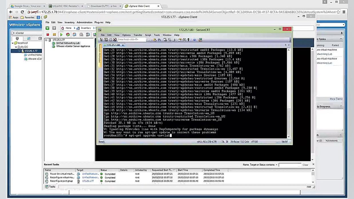Click the first Connect icon in SecureCRT toolbar

[x=102, y=40]
